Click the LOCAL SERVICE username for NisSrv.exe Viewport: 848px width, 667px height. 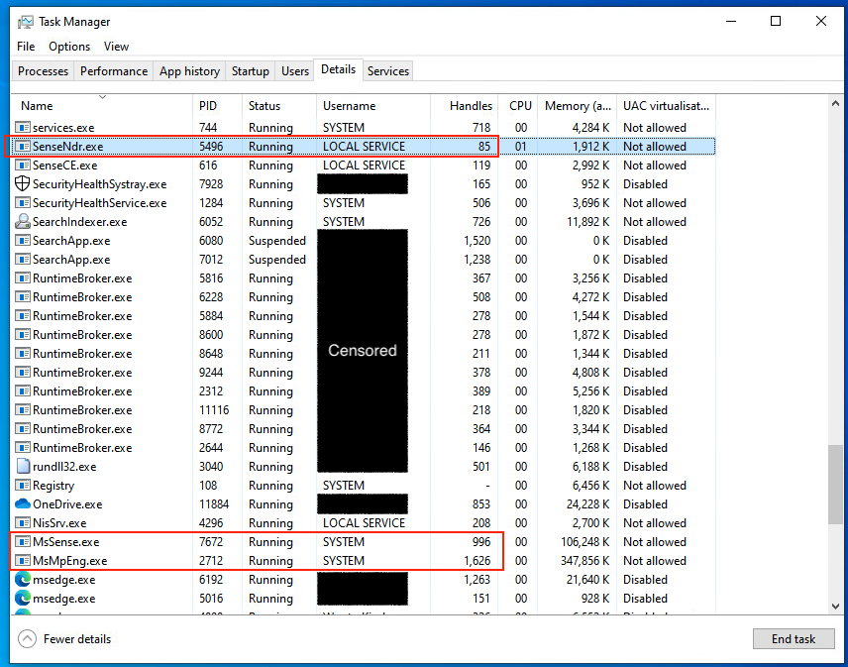[364, 523]
